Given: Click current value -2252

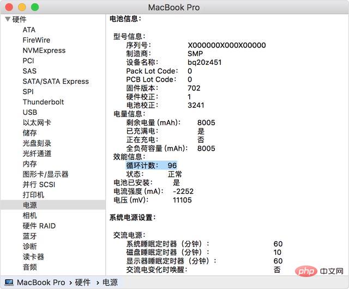Looking at the screenshot, I should coord(183,191).
